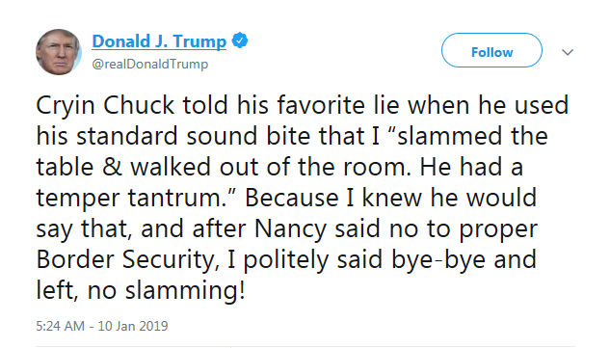610x348 pixels.
Task: Click the ampersand symbol after "table"
Action: pyautogui.click(x=113, y=168)
